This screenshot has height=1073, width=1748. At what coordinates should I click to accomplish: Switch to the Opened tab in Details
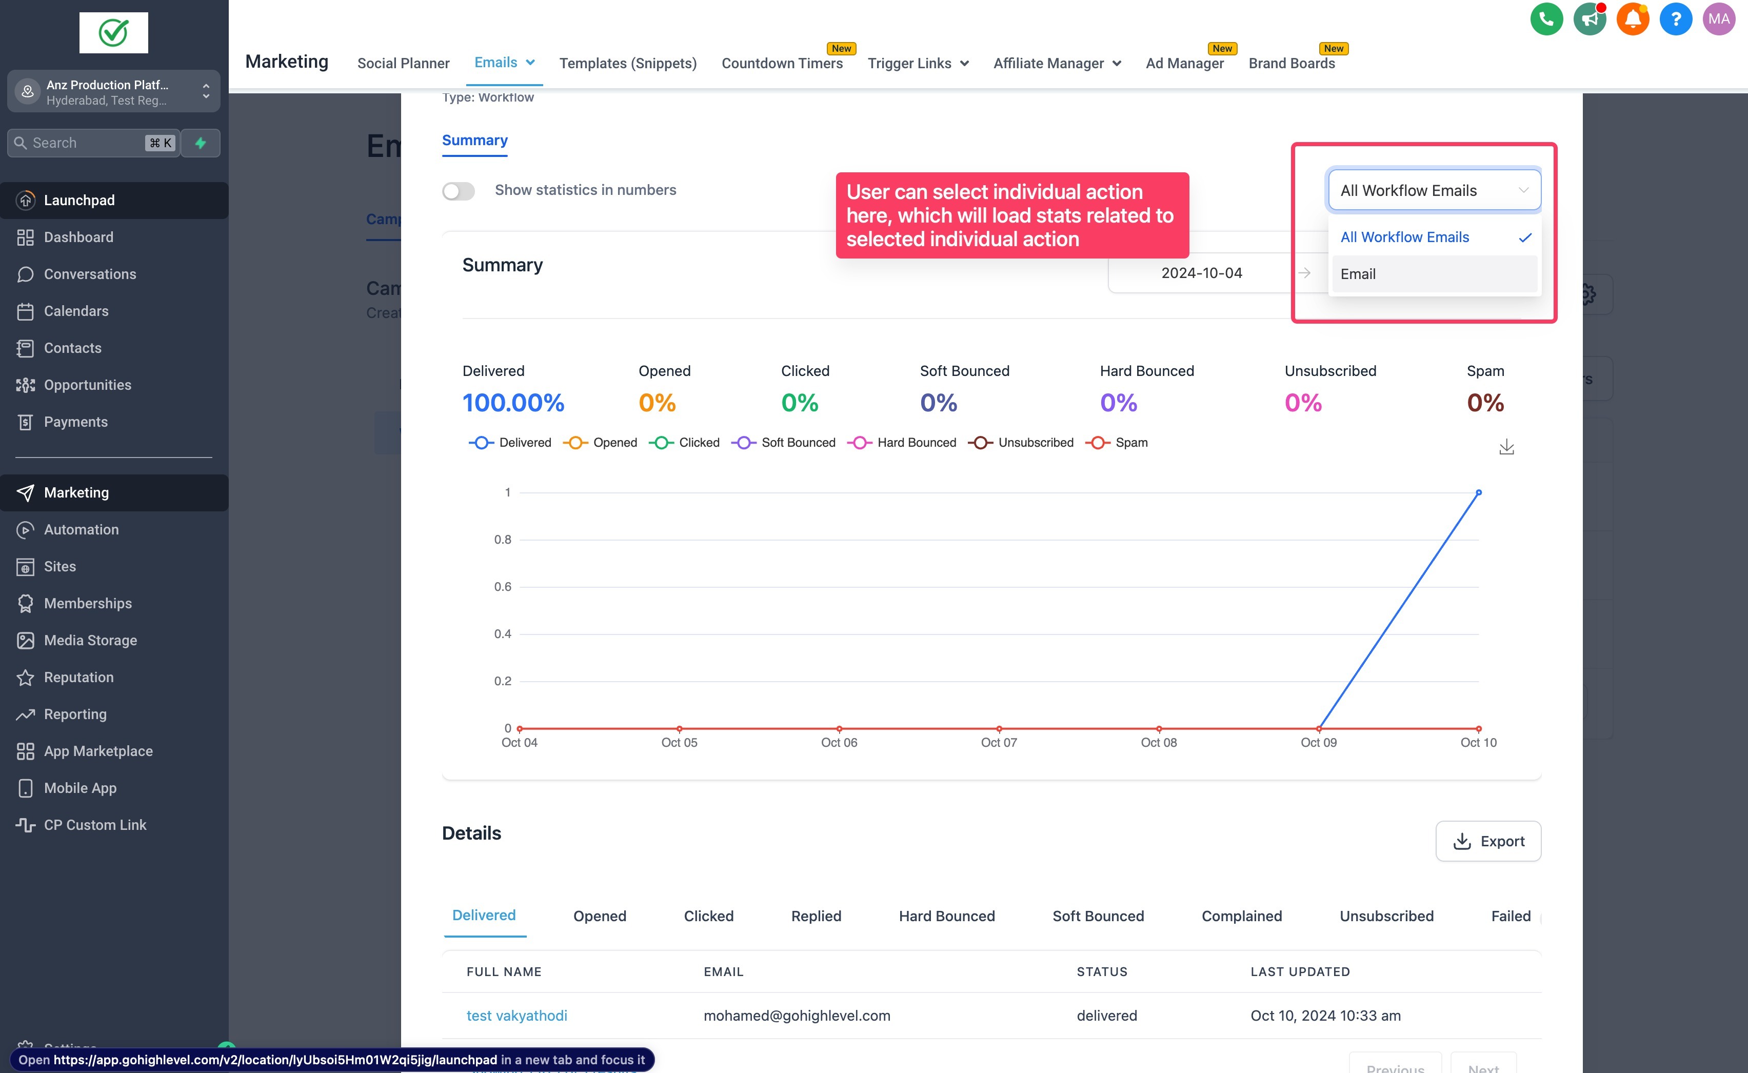(599, 916)
